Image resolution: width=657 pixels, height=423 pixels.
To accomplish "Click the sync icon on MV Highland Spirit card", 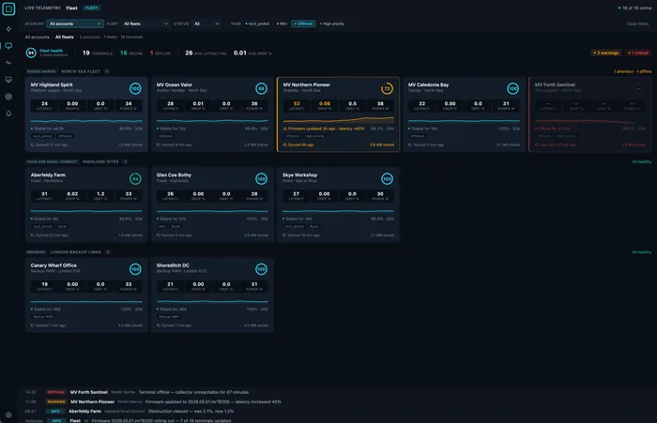I will pos(33,145).
